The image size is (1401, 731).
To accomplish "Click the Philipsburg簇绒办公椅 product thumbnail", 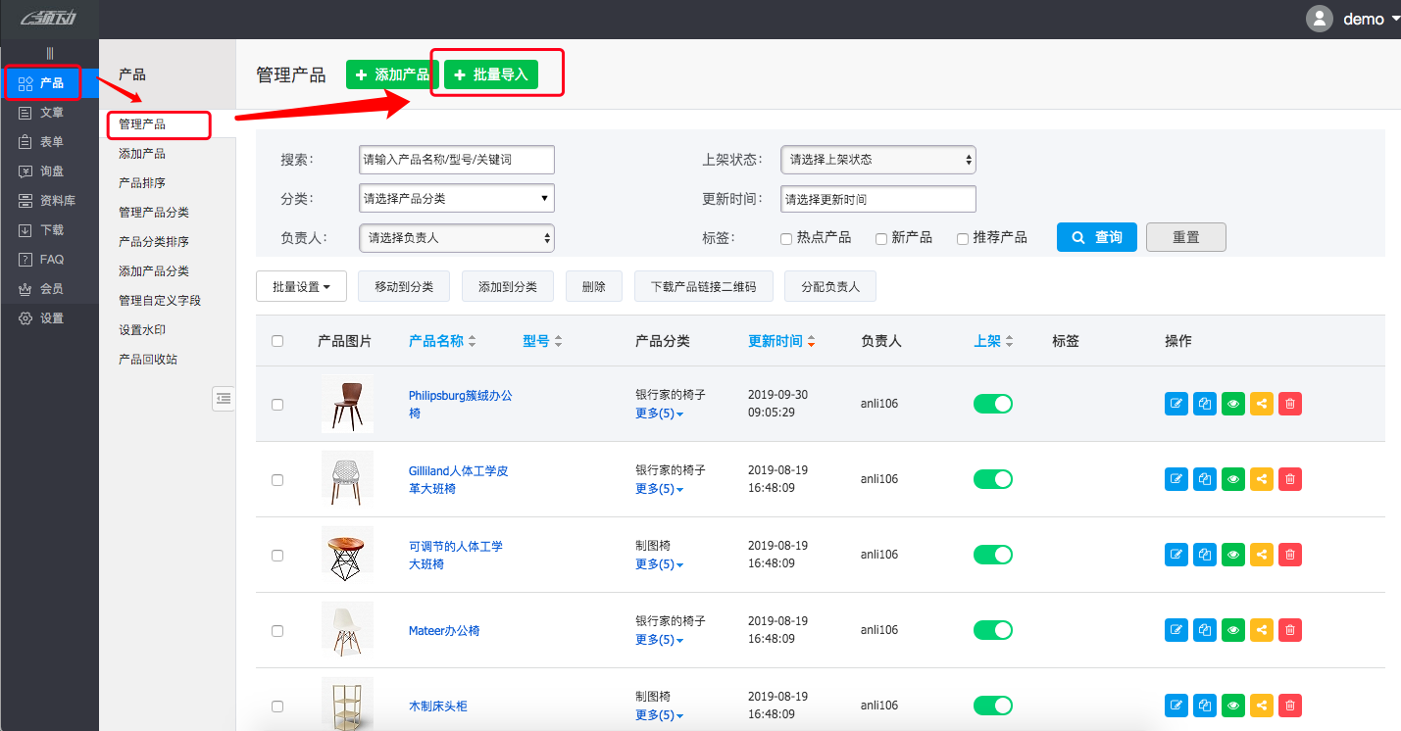I will [347, 403].
